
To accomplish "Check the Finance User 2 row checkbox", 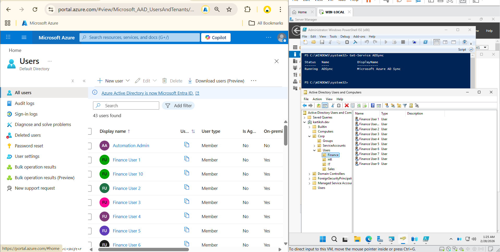I will 90,188.
